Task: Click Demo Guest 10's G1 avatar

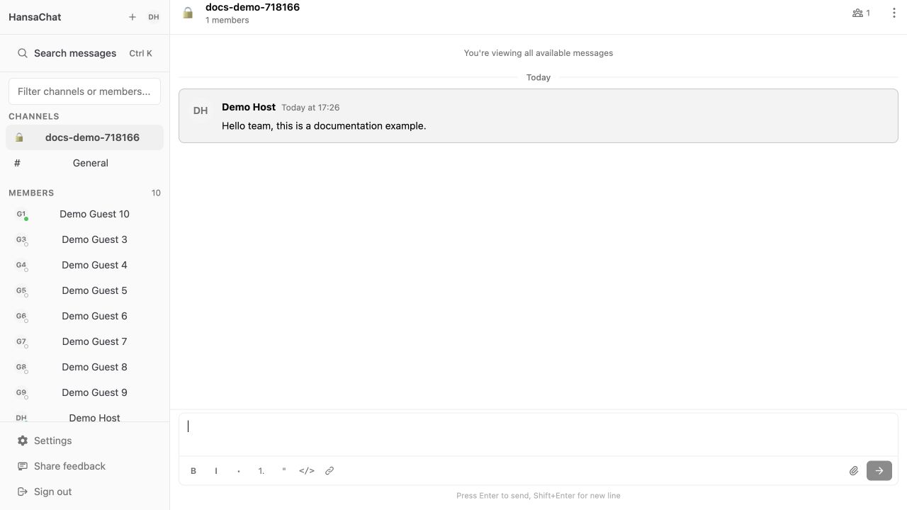Action: click(21, 214)
